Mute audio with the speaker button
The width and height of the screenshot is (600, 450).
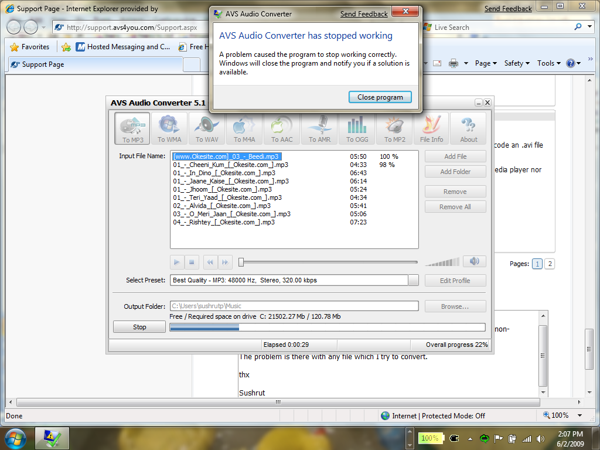[474, 261]
